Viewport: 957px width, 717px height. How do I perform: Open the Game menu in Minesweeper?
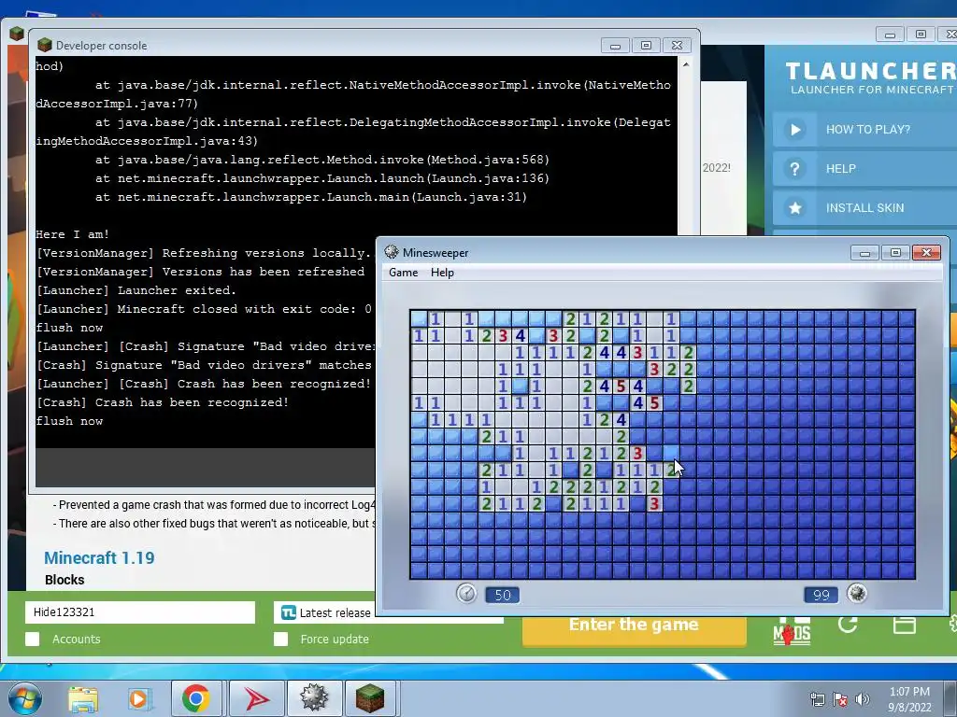pyautogui.click(x=404, y=273)
